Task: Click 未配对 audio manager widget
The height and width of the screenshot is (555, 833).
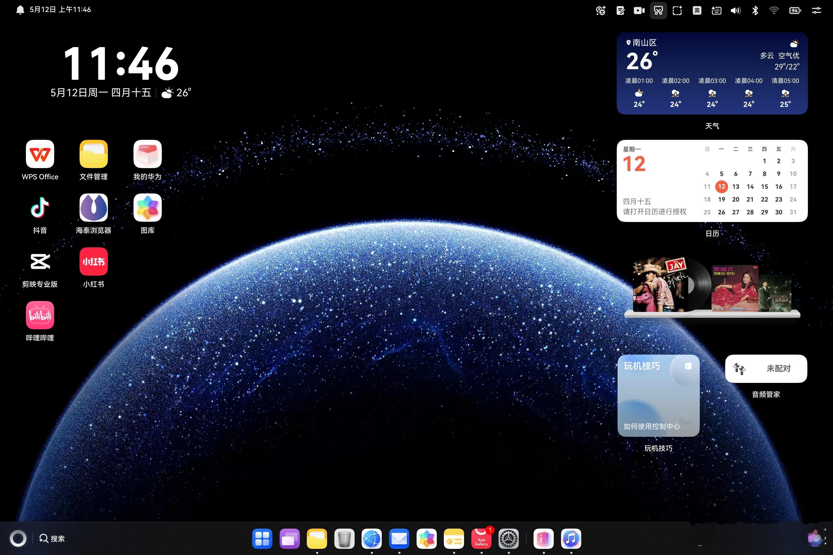Action: click(x=766, y=368)
